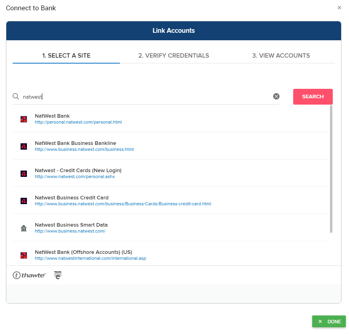Open the natwest.com/personal.ashx link
Image resolution: width=349 pixels, height=334 pixels.
pos(75,176)
